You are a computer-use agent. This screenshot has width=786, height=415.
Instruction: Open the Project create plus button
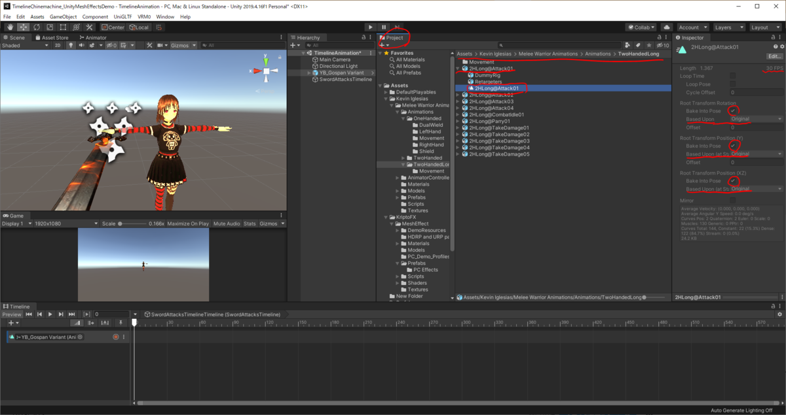[x=383, y=45]
